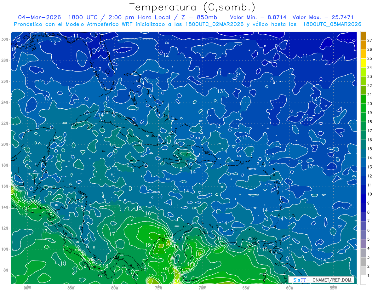This screenshot has width=378, height=292.
Task: Click the color scale label "1"
Action: pos(368,275)
